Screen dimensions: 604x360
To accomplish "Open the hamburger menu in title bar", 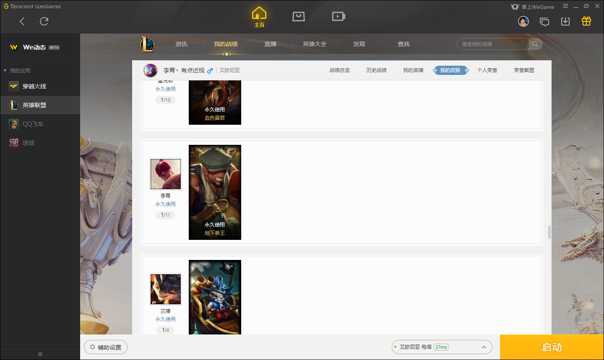I will point(565,6).
